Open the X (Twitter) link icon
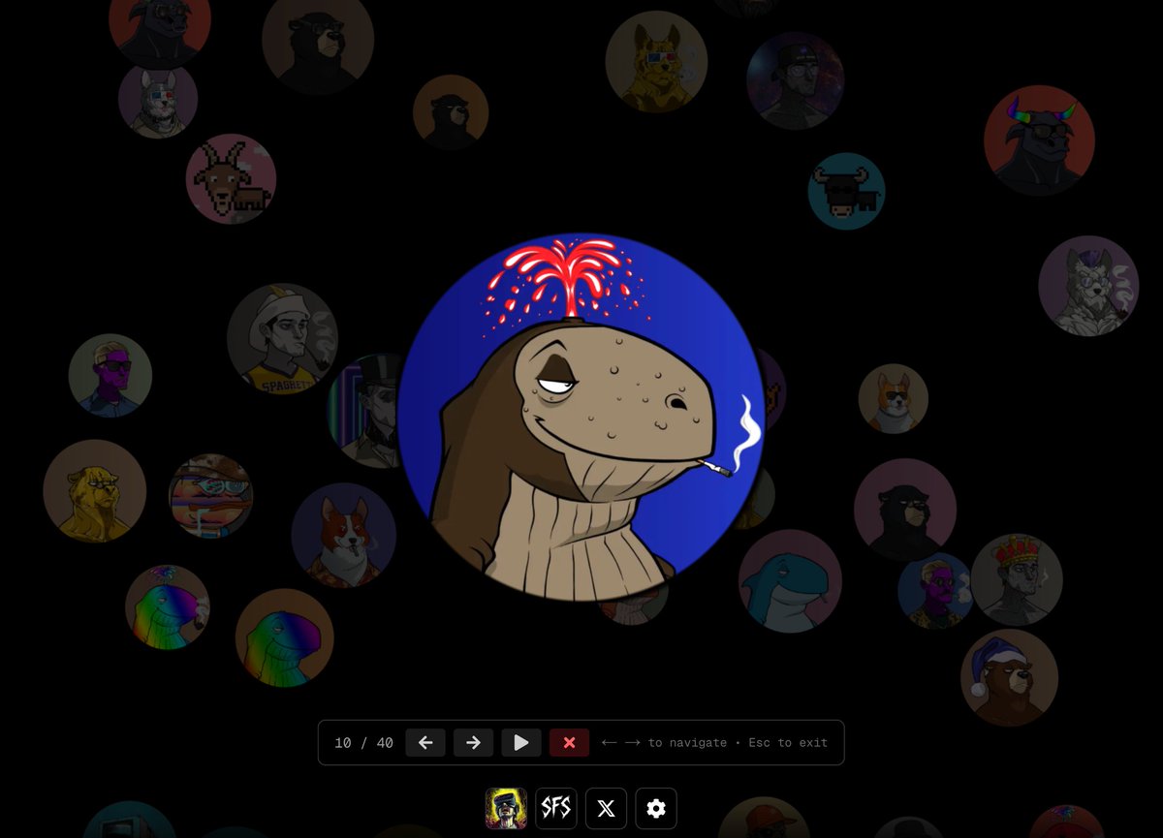Screen dimensions: 1163x838 [x=606, y=808]
